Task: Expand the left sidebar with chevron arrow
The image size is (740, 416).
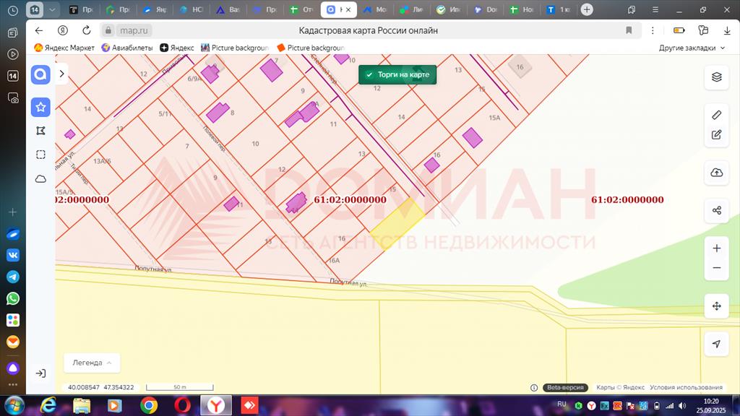Action: [62, 74]
